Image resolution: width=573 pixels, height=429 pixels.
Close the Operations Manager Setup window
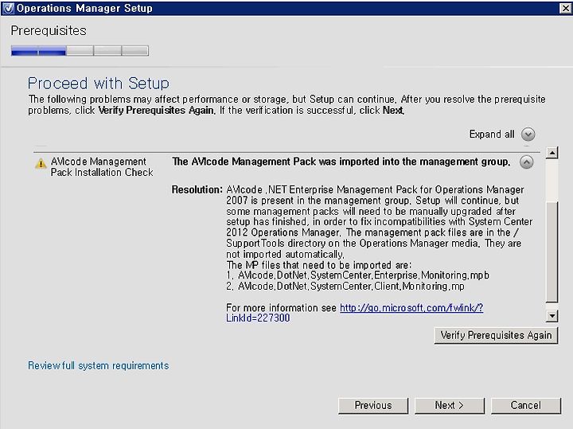point(565,8)
